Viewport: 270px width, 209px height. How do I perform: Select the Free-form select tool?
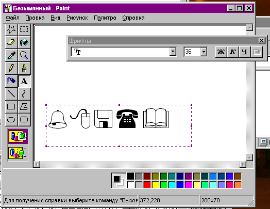[x=11, y=29]
